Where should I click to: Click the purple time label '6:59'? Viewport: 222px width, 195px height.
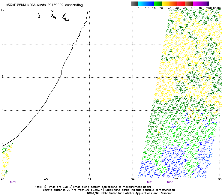(x=13, y=182)
